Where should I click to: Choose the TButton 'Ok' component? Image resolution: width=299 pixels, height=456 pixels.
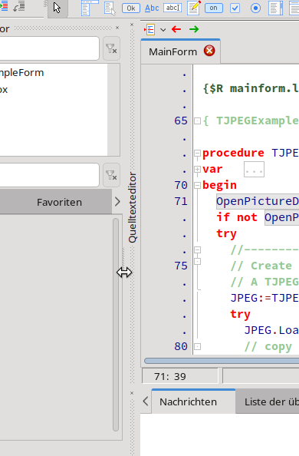(x=131, y=8)
